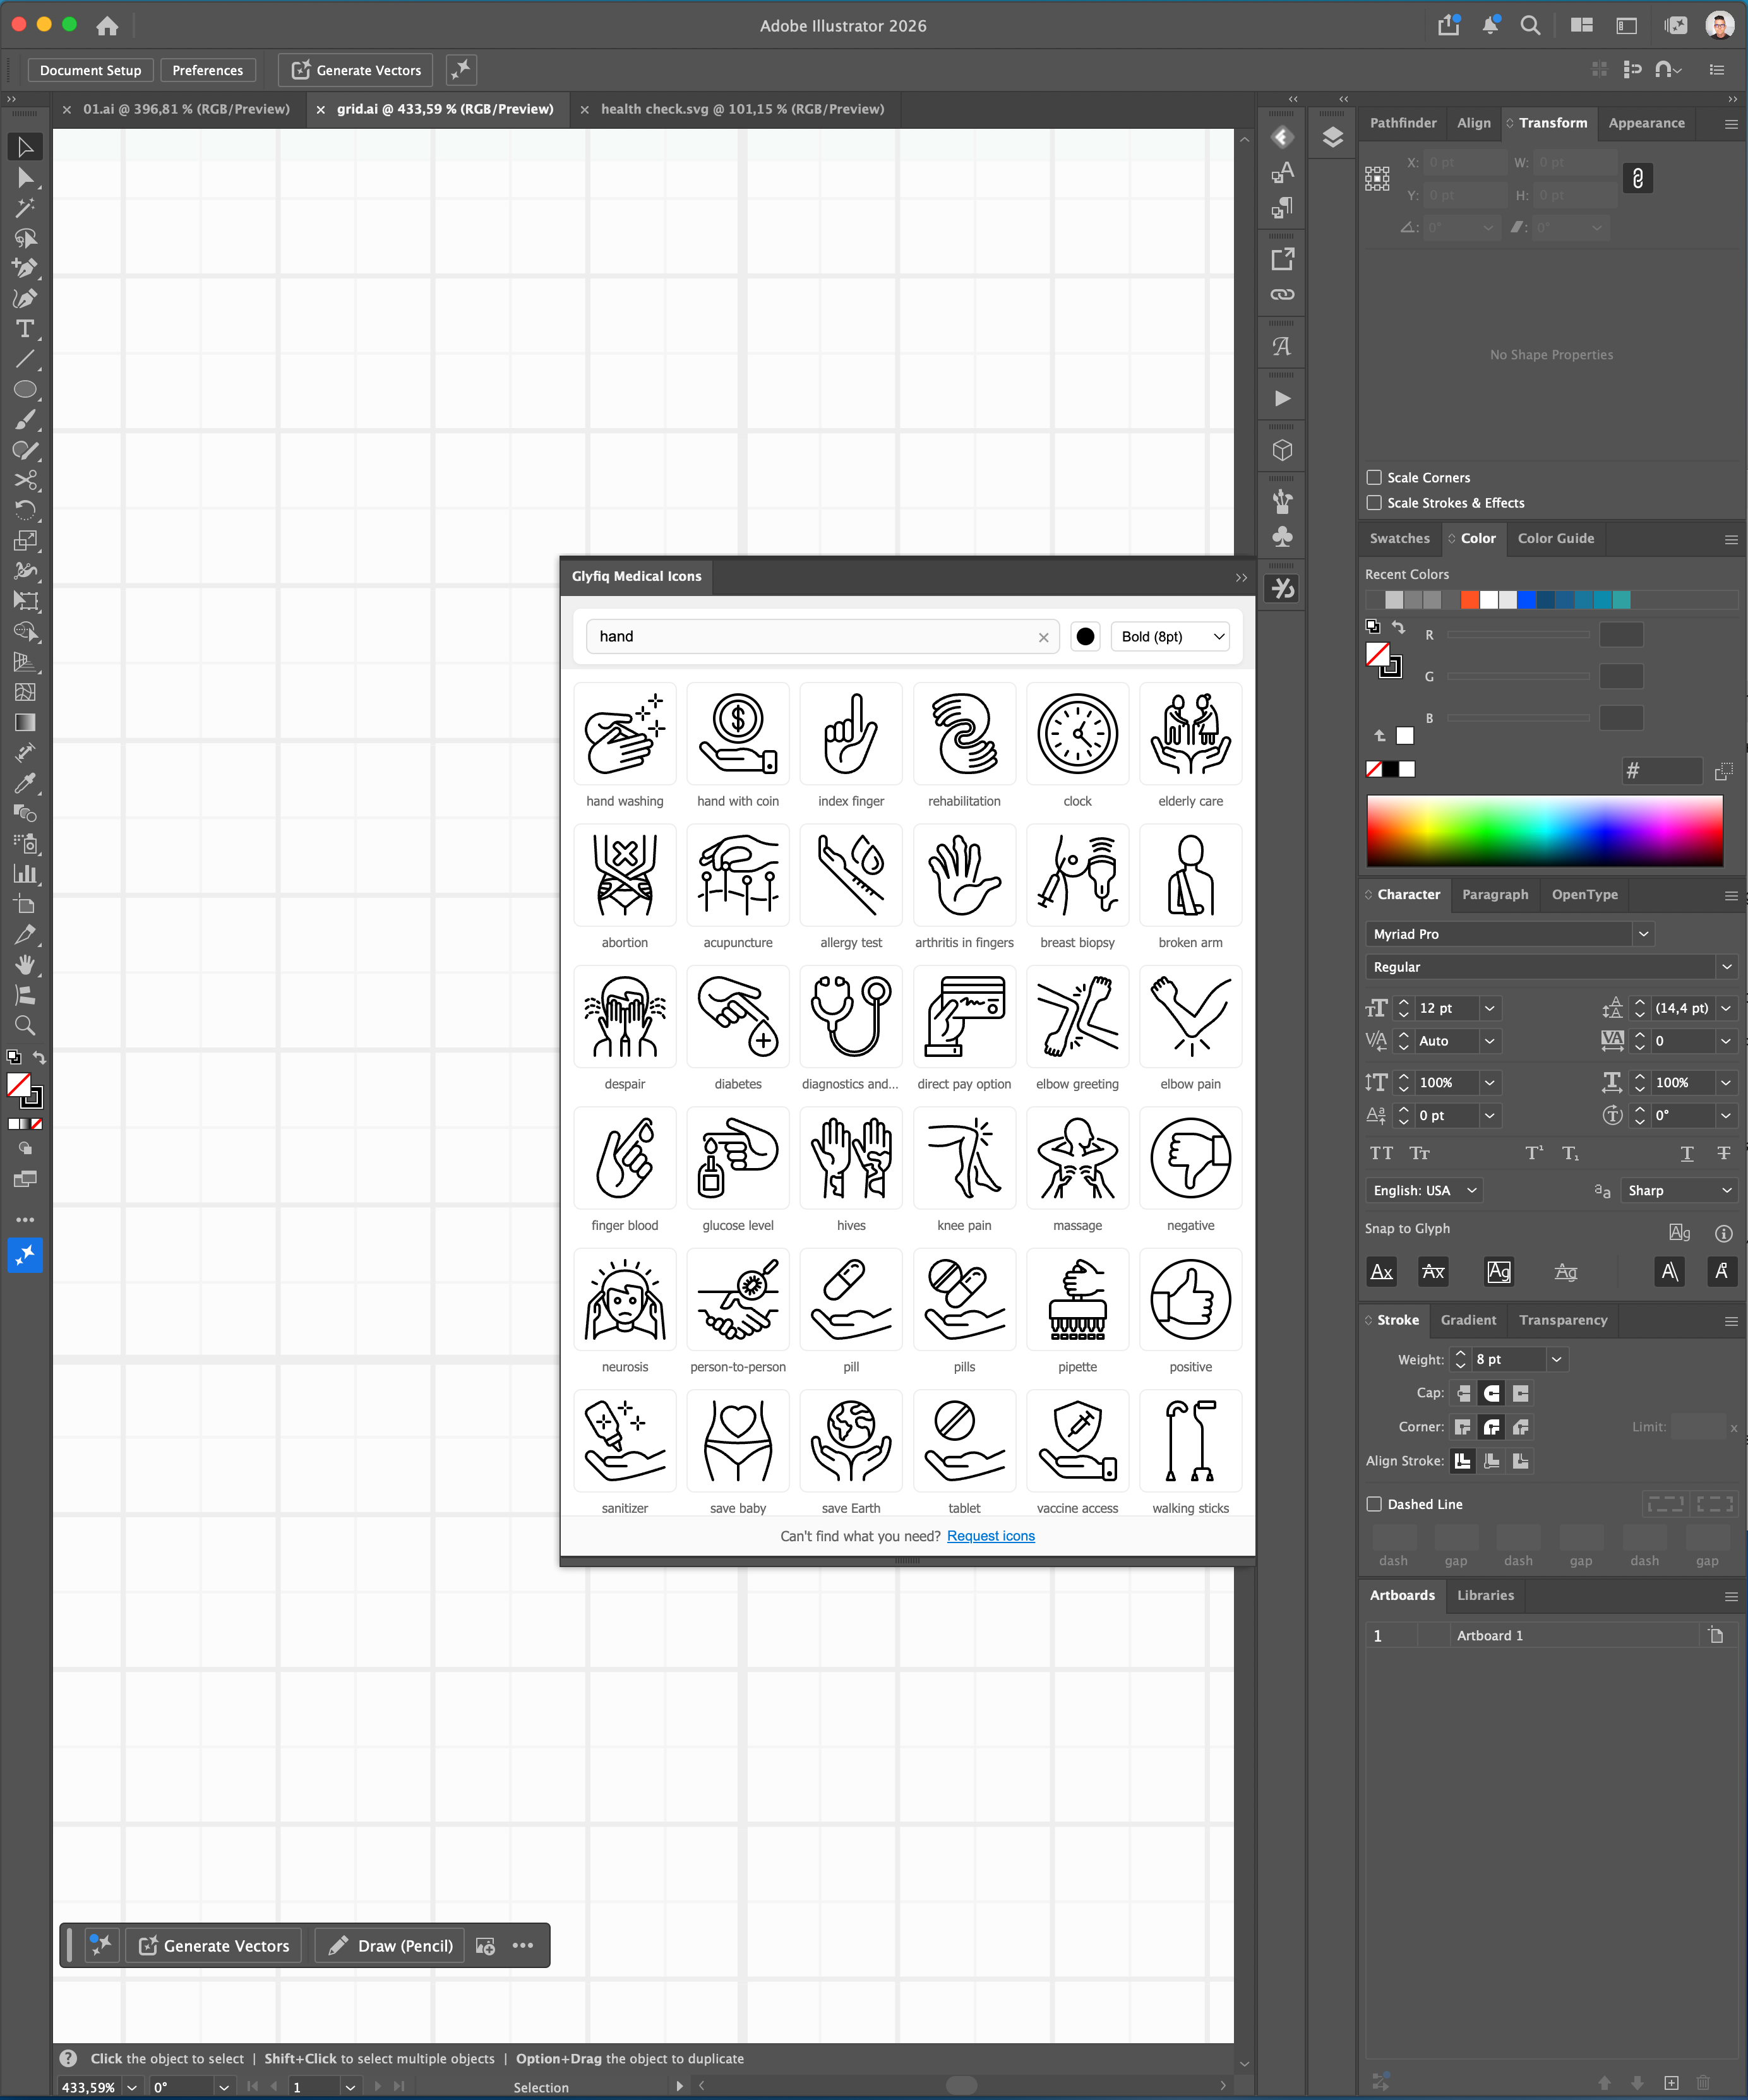Click the Share document icon
The image size is (1748, 2100).
click(1448, 26)
